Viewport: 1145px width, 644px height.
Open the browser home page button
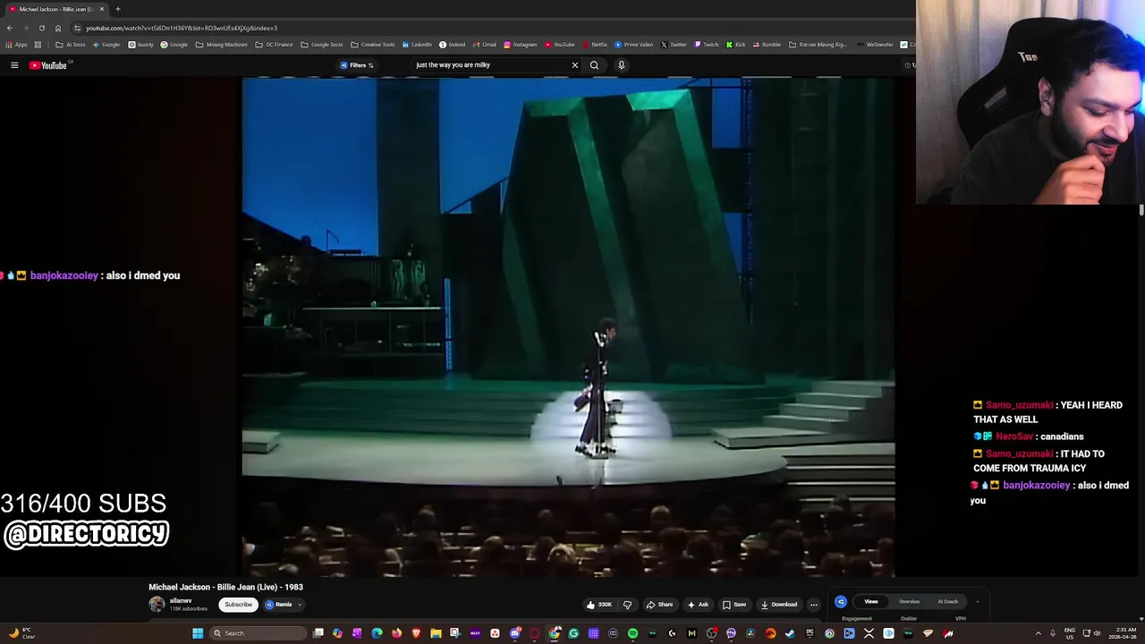tap(58, 28)
